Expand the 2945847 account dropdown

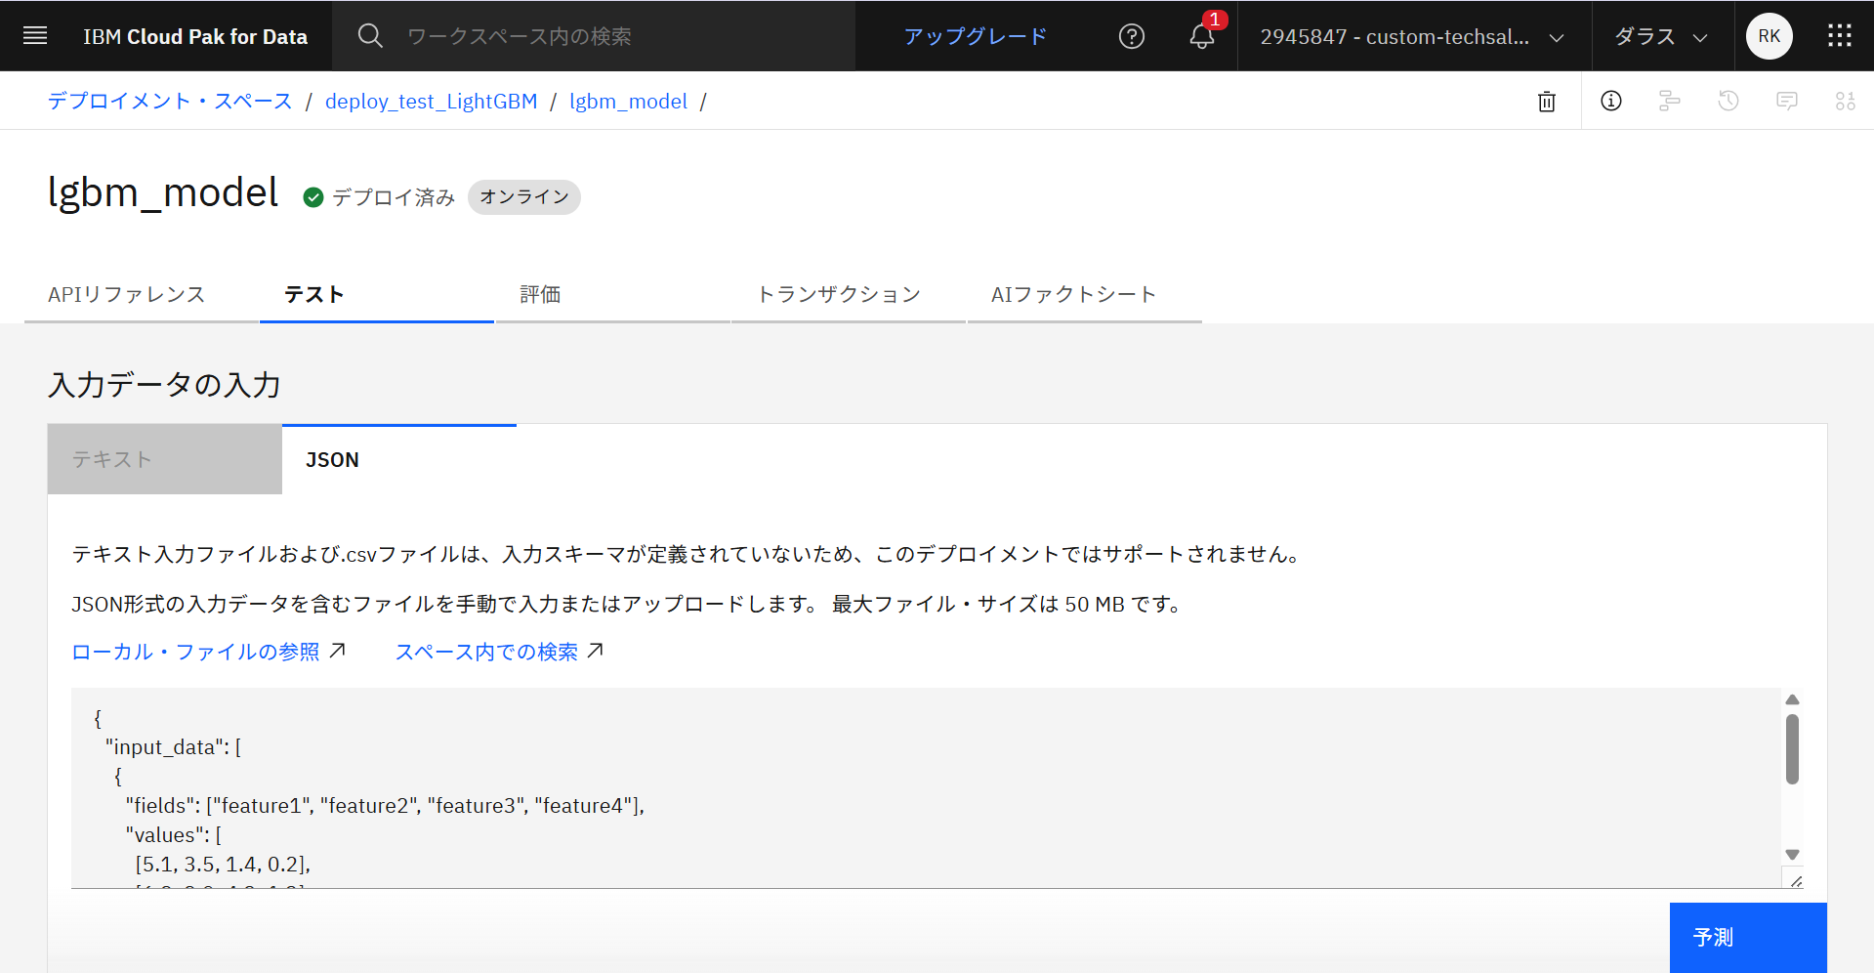point(1413,36)
